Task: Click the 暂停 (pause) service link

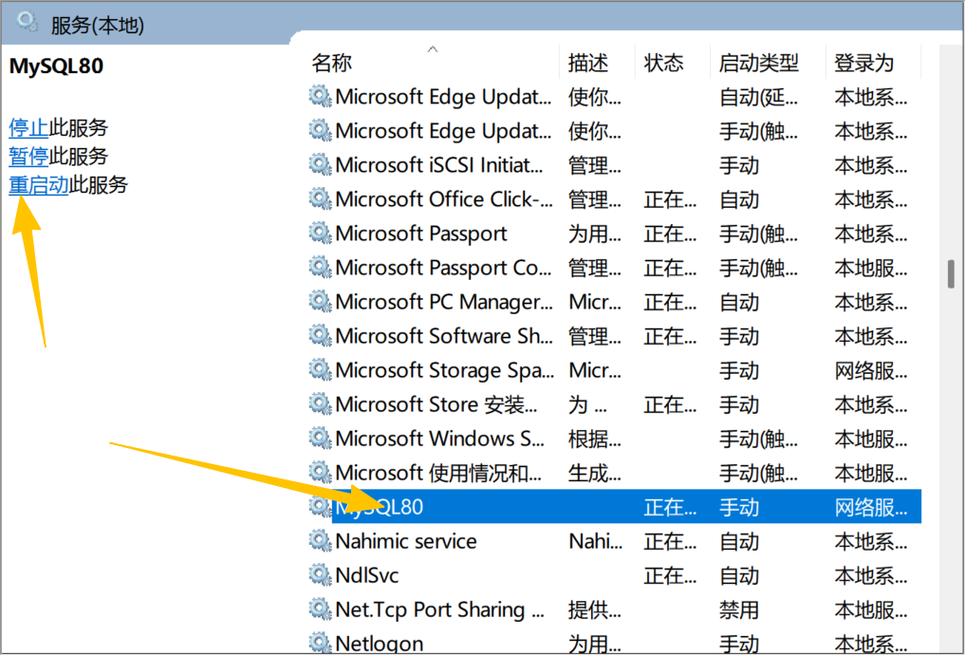Action: [x=28, y=157]
